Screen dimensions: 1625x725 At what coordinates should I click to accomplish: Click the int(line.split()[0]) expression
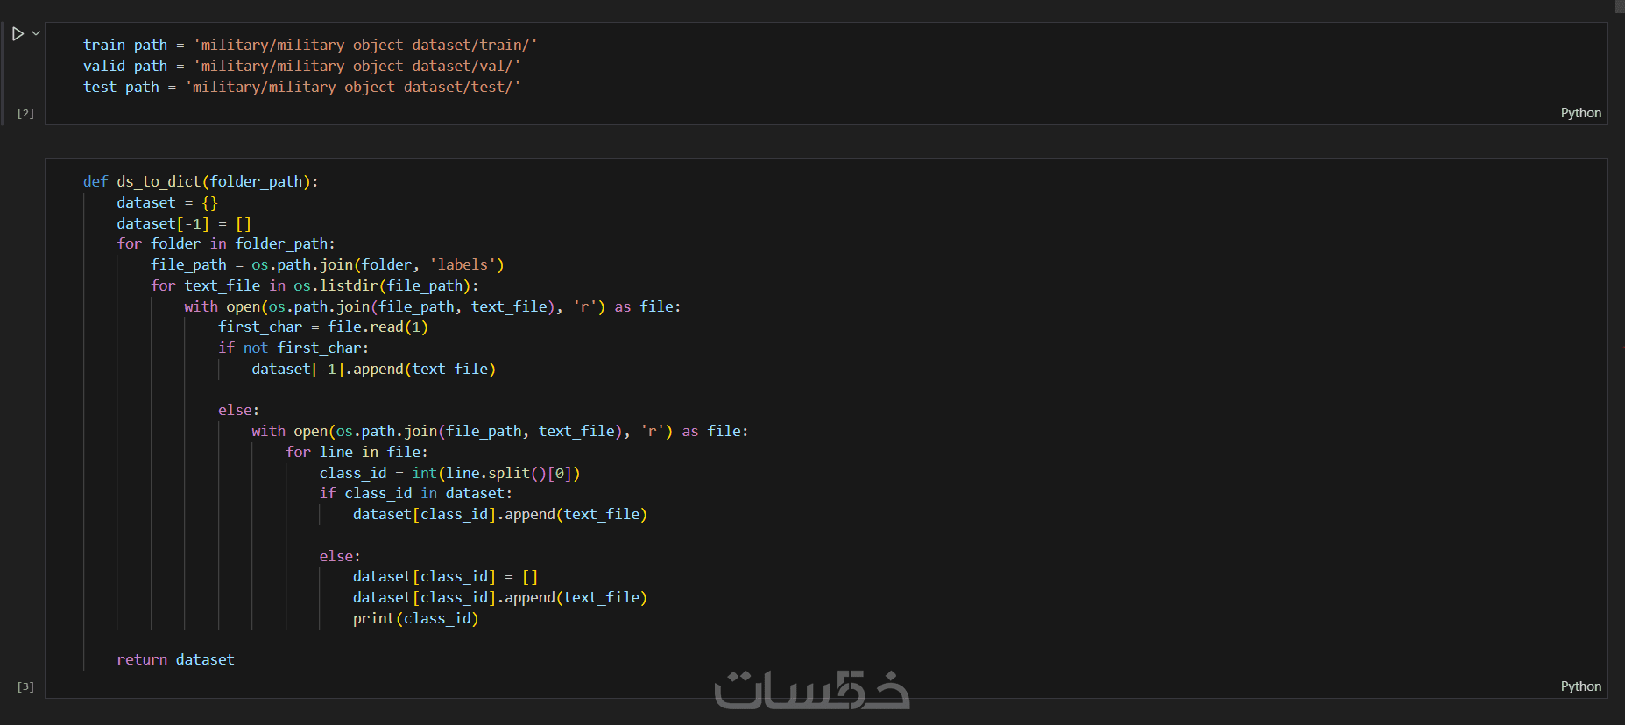(496, 473)
